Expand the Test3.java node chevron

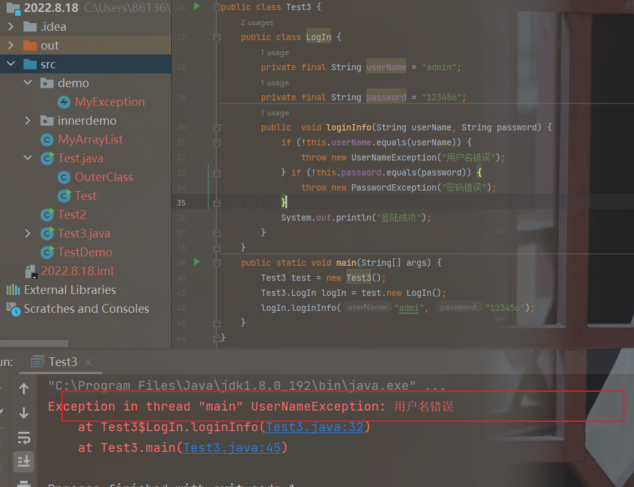click(x=28, y=233)
